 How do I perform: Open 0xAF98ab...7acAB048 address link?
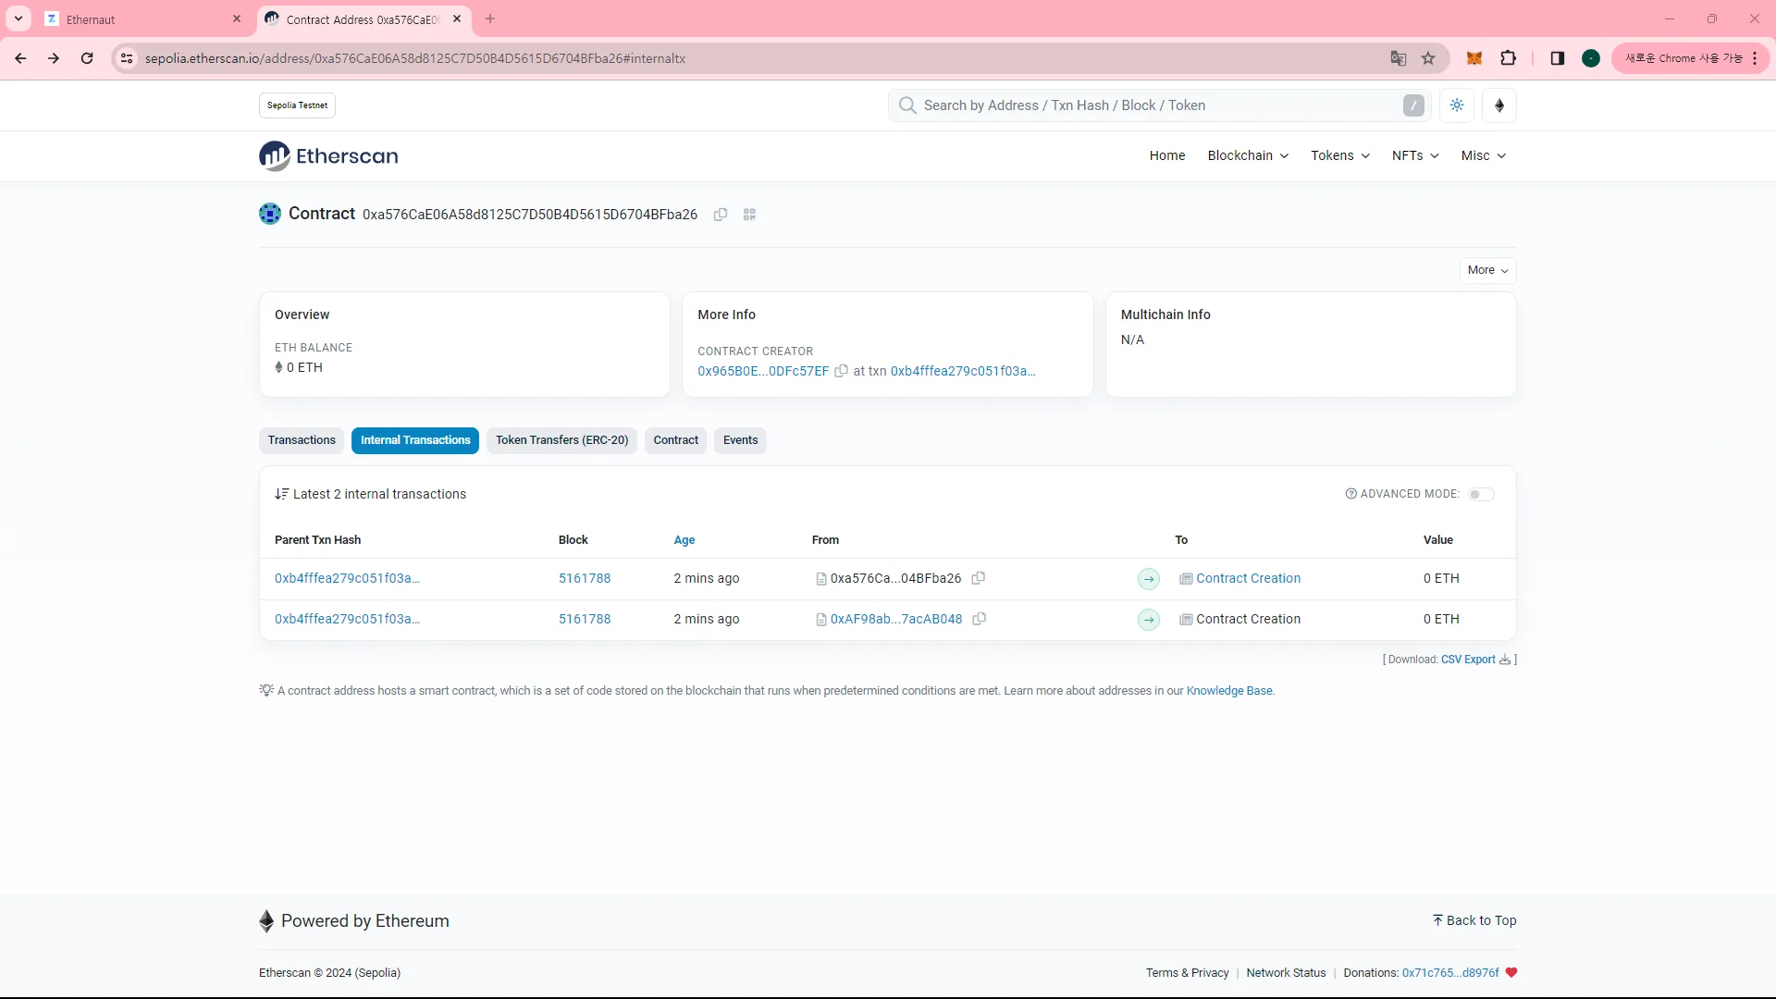[x=896, y=619]
